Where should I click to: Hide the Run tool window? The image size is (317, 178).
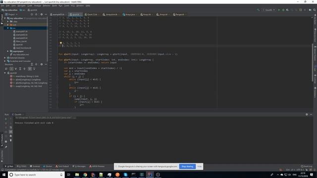pyautogui.click(x=311, y=114)
